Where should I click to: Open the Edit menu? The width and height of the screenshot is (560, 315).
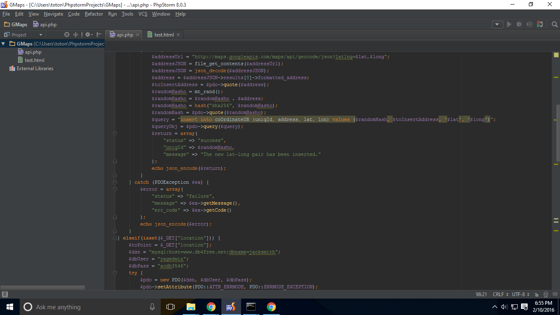point(19,14)
